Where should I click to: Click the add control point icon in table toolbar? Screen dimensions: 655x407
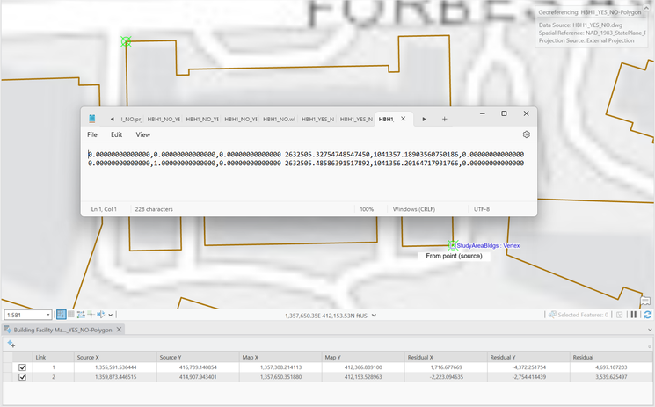(x=11, y=344)
